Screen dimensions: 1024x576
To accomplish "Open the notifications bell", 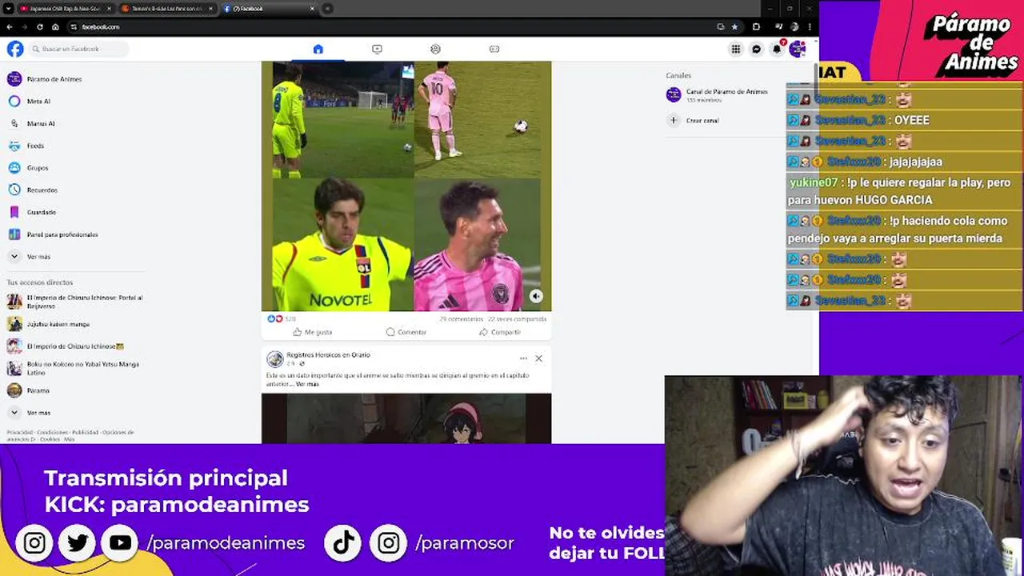I will pyautogui.click(x=777, y=49).
